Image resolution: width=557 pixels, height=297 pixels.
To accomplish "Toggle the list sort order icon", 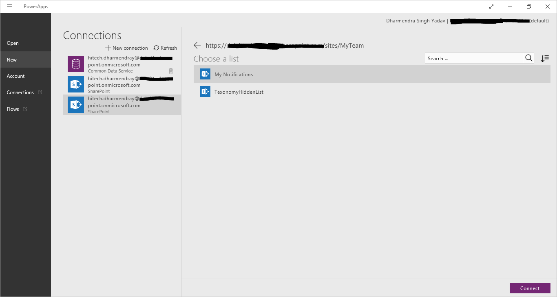I will [545, 59].
